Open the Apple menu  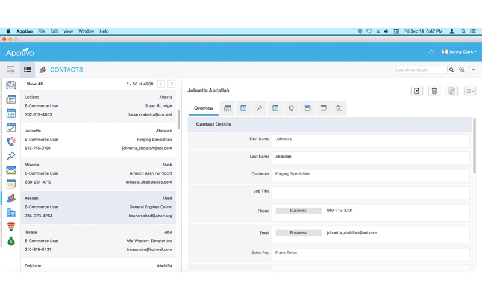[x=8, y=31]
